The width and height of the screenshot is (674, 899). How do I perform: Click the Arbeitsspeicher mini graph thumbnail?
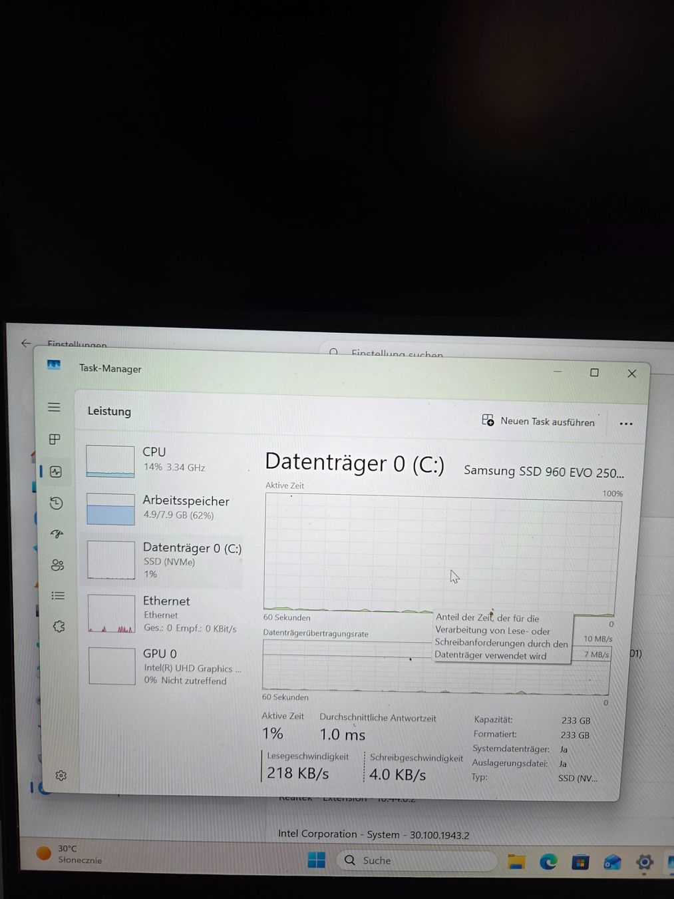[110, 509]
